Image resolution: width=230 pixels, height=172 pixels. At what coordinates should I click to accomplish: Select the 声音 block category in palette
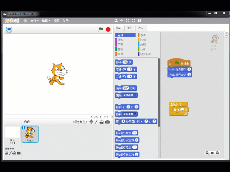125,44
